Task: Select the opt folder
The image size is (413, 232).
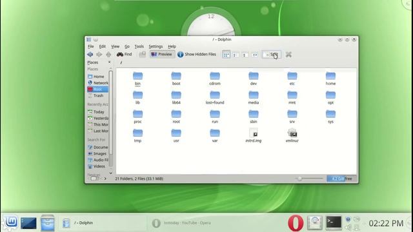Action: click(x=330, y=97)
